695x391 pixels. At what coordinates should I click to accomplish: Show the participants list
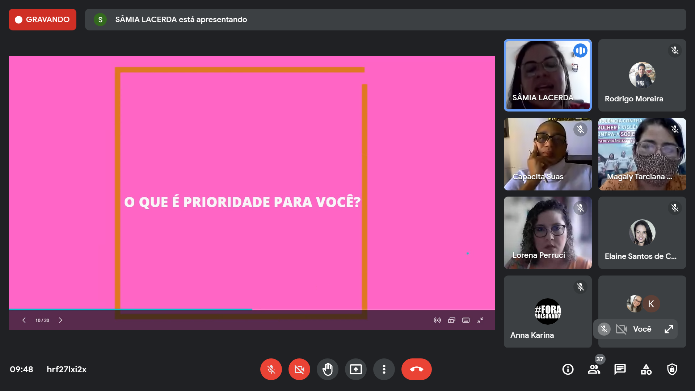pos(594,369)
